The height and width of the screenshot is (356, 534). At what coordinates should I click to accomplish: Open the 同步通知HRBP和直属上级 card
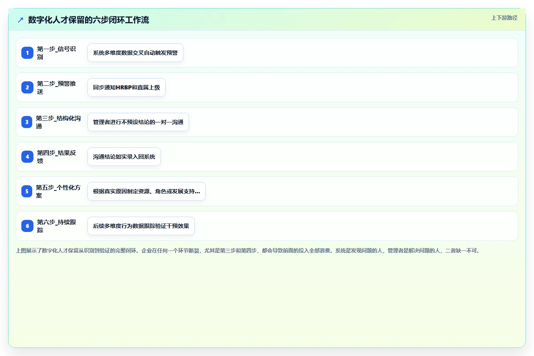tap(127, 87)
